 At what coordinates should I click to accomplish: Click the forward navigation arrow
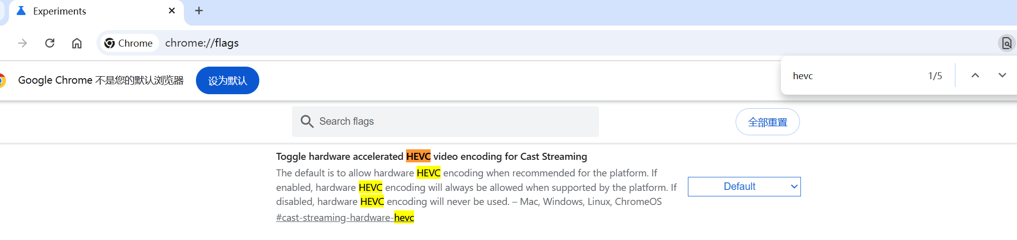click(23, 43)
